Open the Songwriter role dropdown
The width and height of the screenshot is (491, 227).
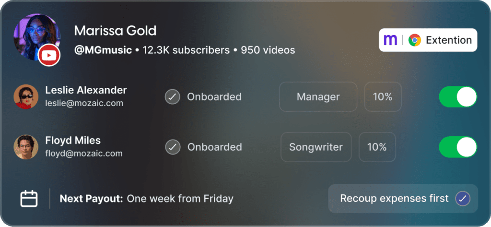(x=316, y=147)
